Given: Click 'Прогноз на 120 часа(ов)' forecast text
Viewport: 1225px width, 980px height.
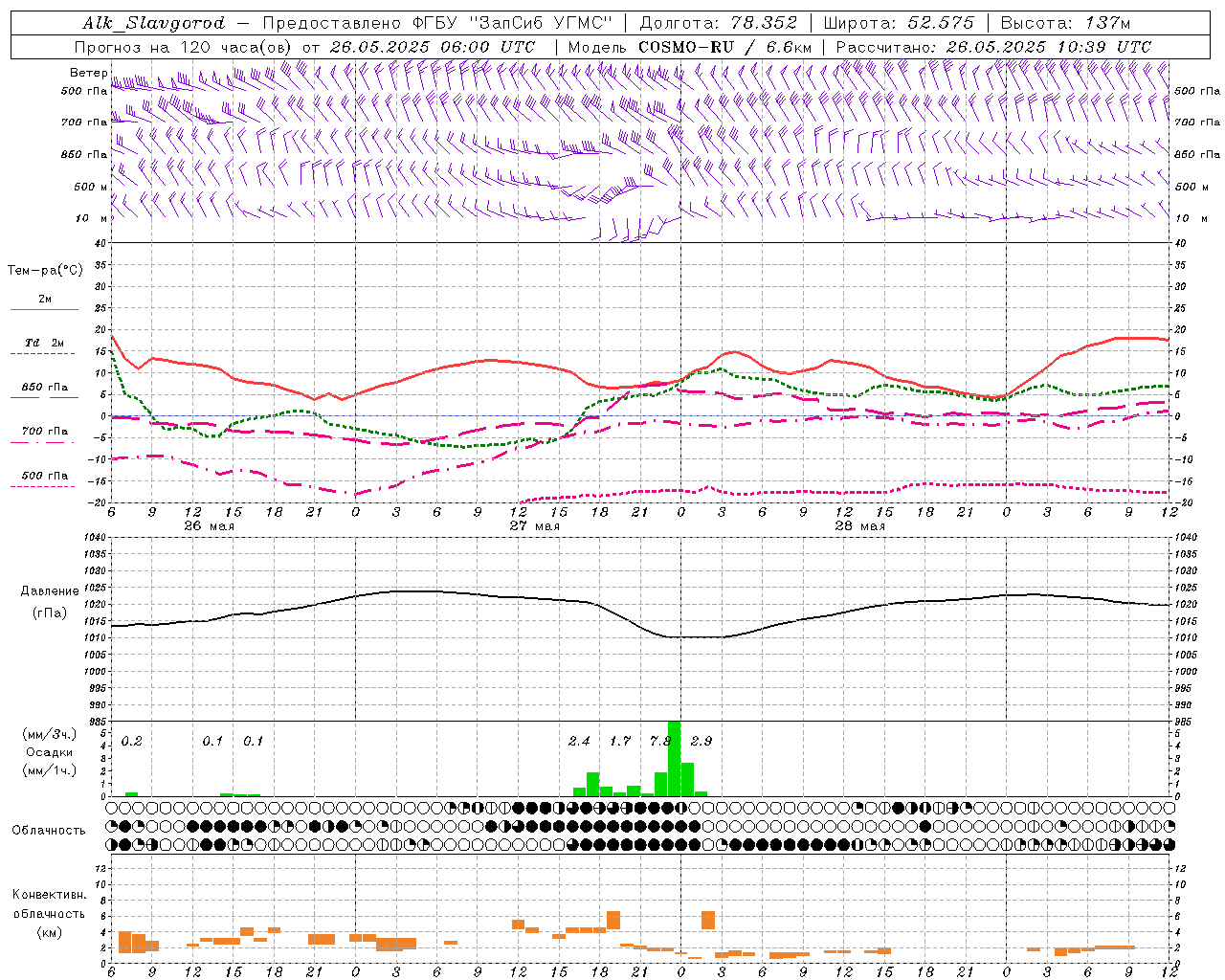Looking at the screenshot, I should point(182,47).
